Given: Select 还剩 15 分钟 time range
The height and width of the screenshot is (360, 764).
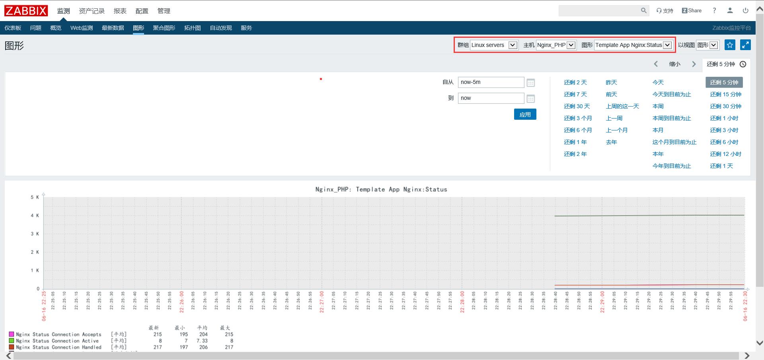Looking at the screenshot, I should coord(726,94).
